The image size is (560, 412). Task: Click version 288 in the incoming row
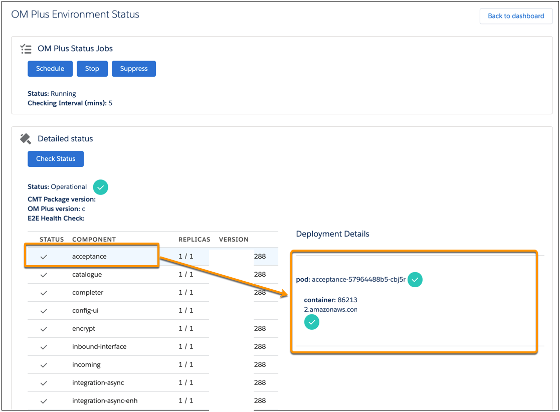click(260, 364)
